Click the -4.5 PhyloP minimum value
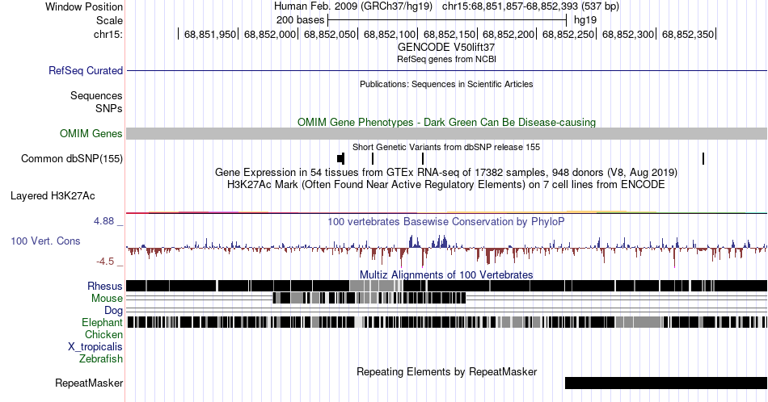 coord(105,262)
